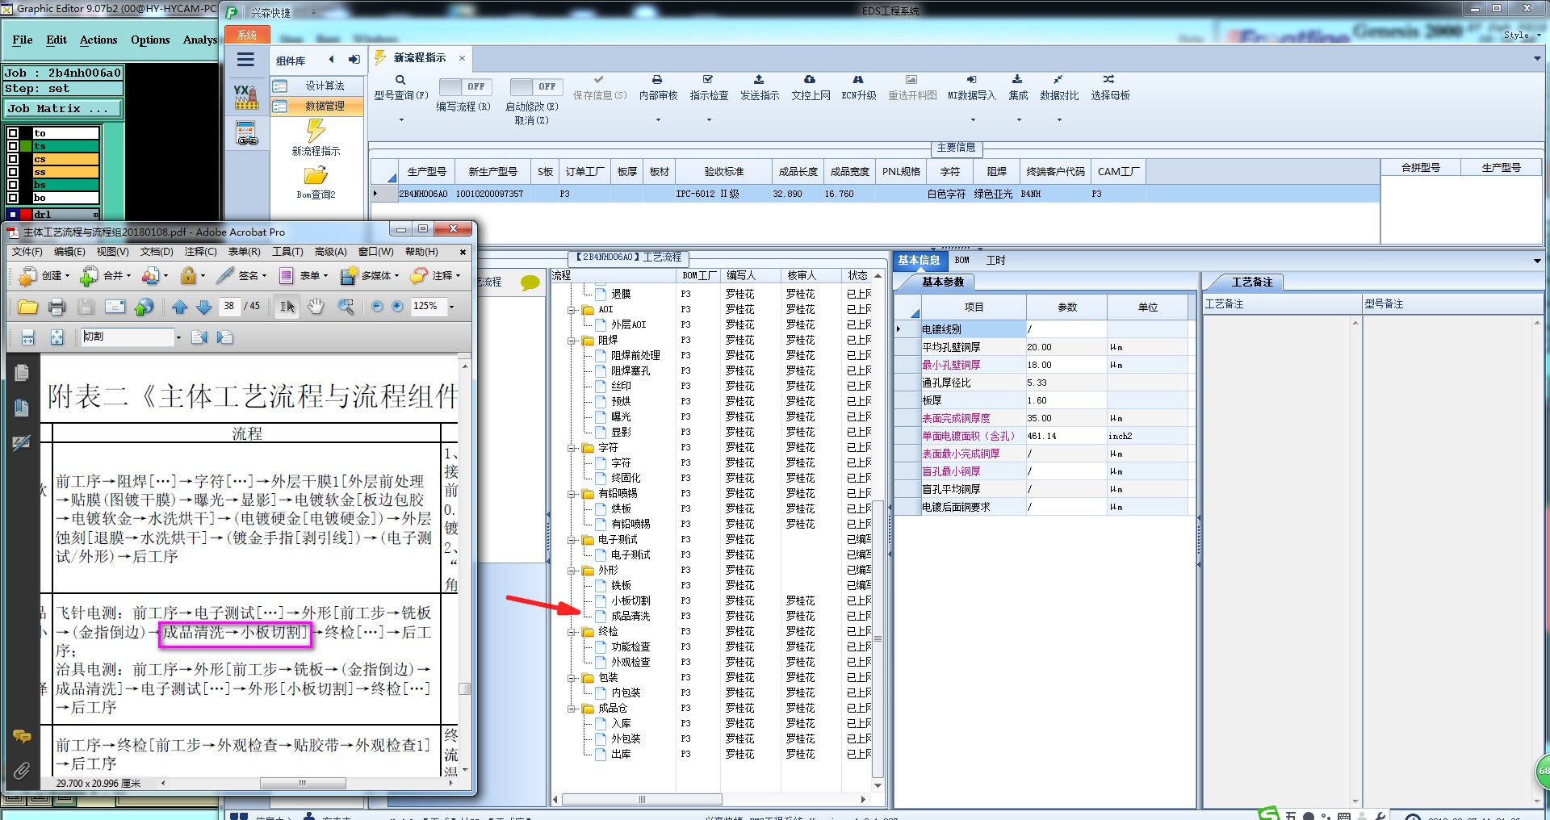Click the 文控上网 cloud upload icon
The height and width of the screenshot is (820, 1550).
point(810,80)
